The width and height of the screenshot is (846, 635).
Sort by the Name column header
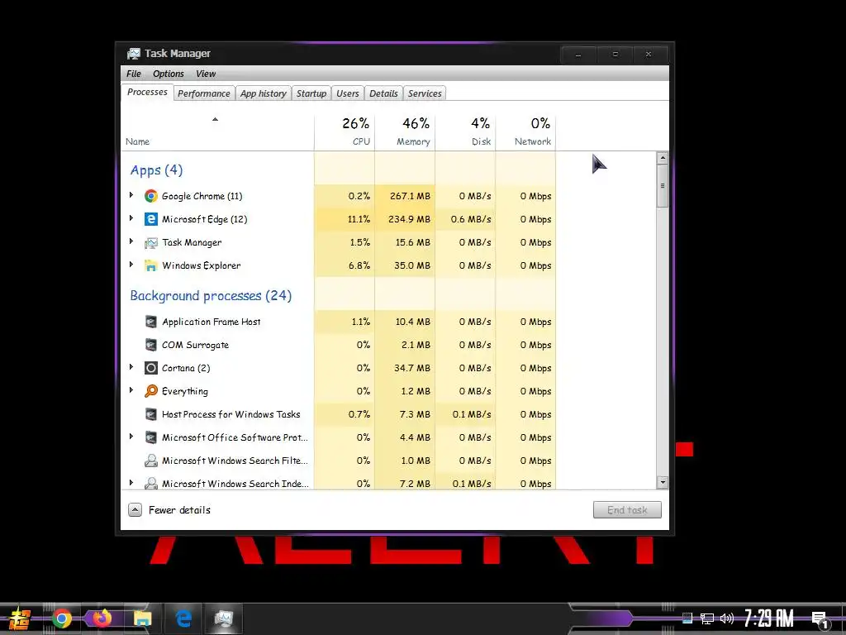pos(217,132)
